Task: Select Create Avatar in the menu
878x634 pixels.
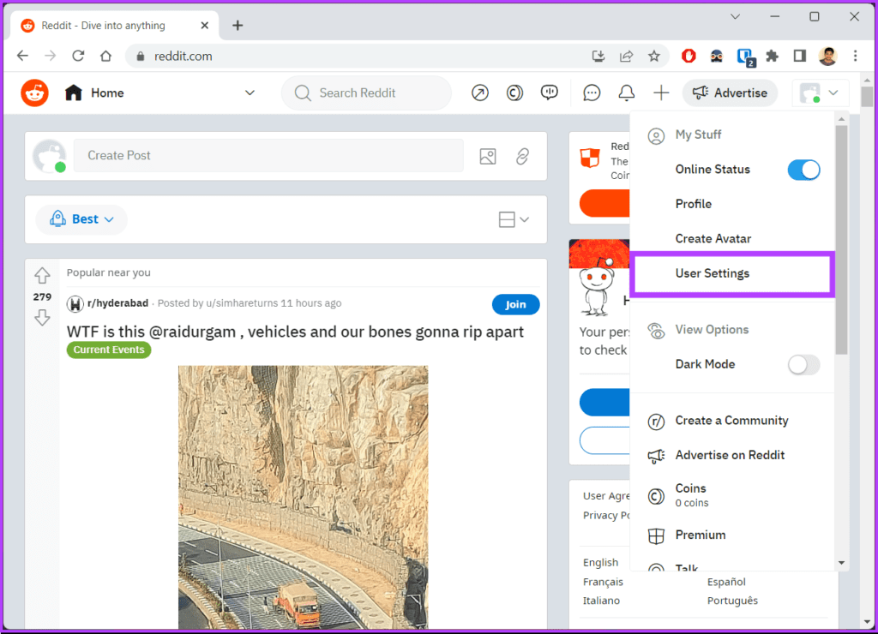Action: click(x=713, y=239)
